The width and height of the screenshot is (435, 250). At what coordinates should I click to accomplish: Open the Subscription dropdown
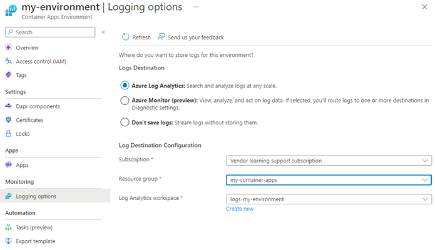[329, 161]
